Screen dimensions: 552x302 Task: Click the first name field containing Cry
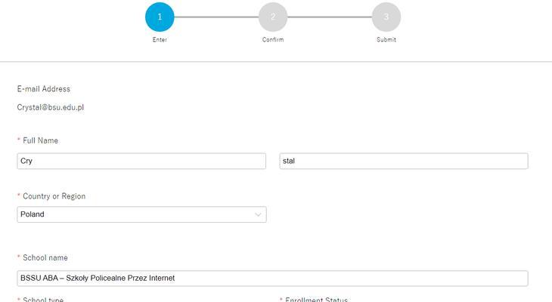point(141,161)
